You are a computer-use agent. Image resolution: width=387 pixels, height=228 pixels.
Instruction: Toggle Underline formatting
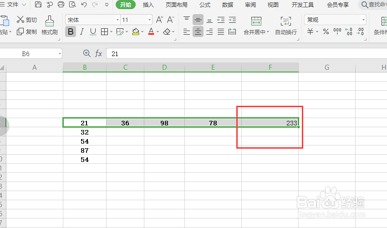pos(93,31)
